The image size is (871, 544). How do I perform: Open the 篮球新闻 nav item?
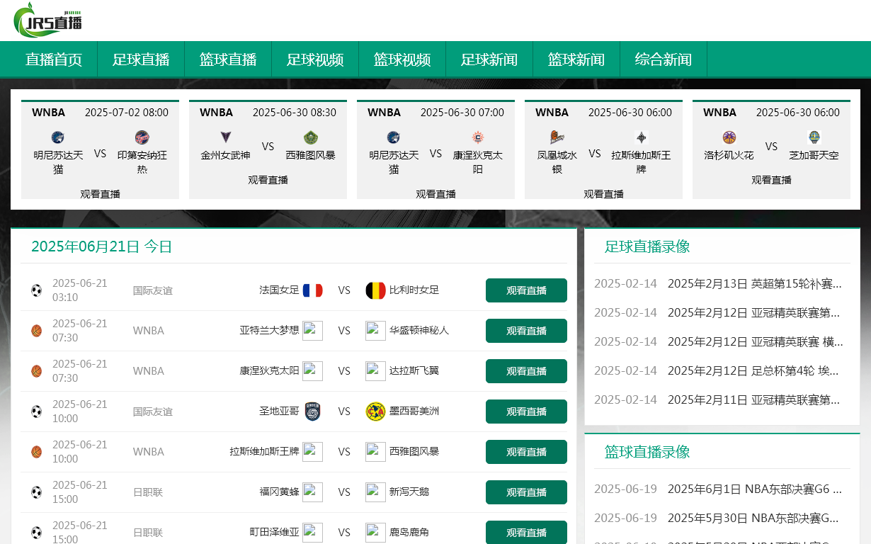tap(576, 59)
